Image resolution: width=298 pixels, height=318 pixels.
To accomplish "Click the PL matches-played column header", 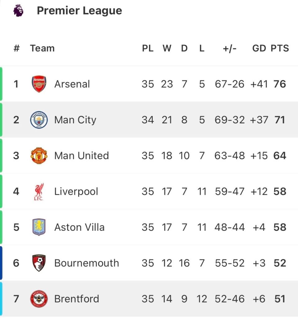I will click(x=148, y=48).
